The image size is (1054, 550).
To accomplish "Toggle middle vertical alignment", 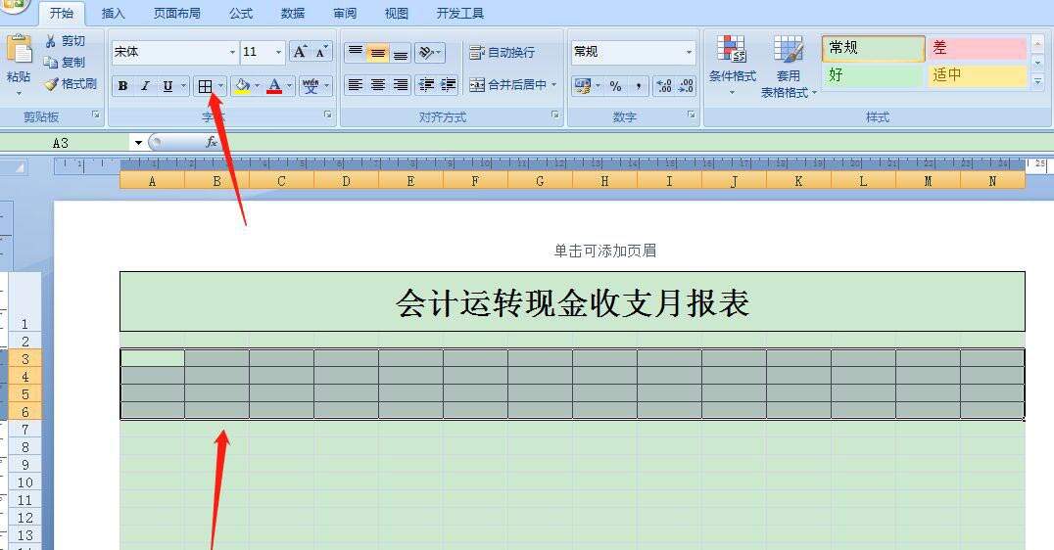I will (378, 52).
